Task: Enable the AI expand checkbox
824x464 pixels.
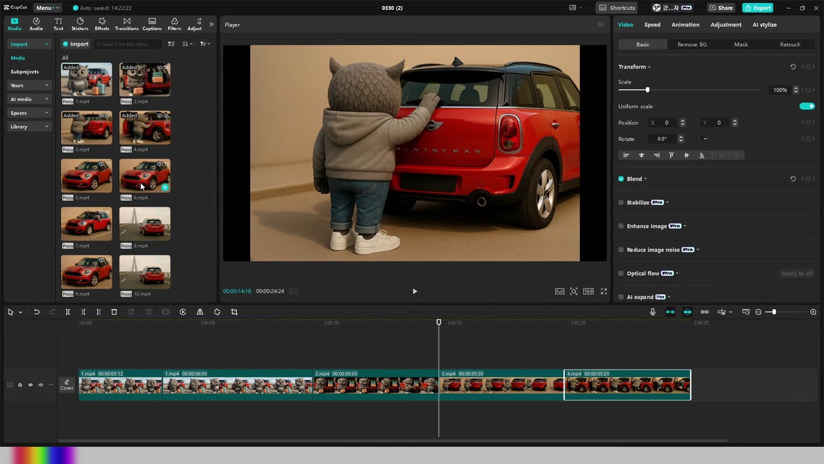Action: click(621, 297)
